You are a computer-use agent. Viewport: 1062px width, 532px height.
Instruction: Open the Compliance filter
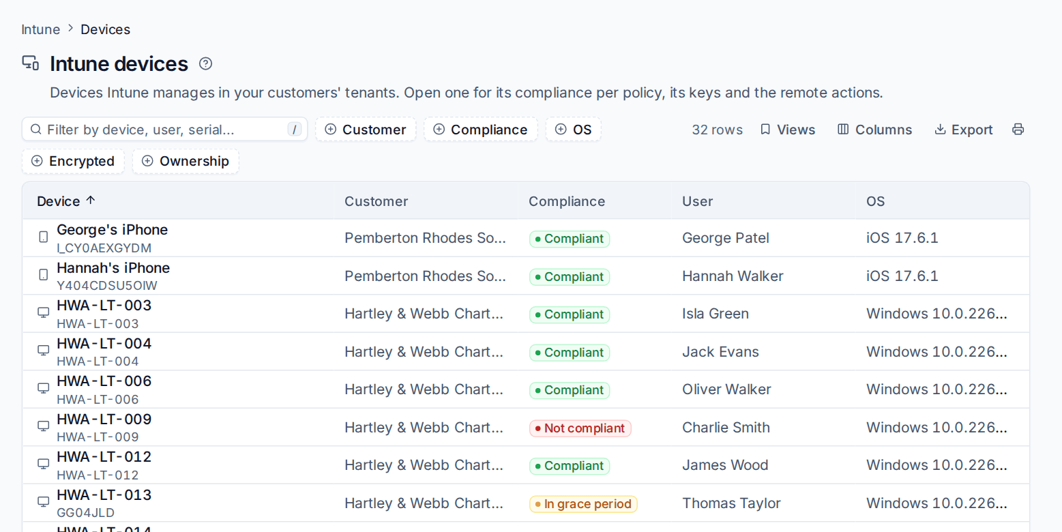(481, 130)
